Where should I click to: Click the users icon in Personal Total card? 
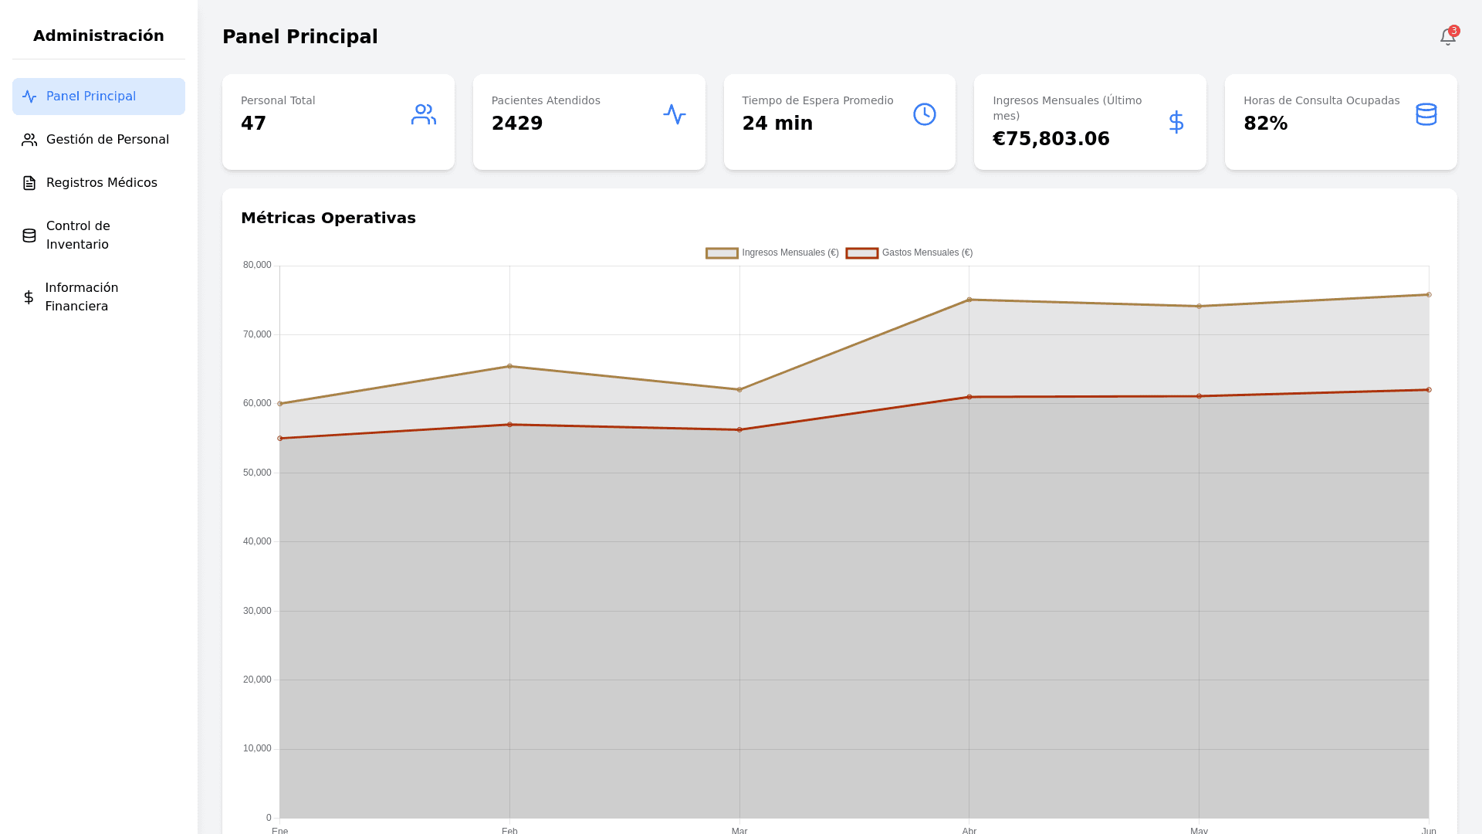click(x=423, y=114)
